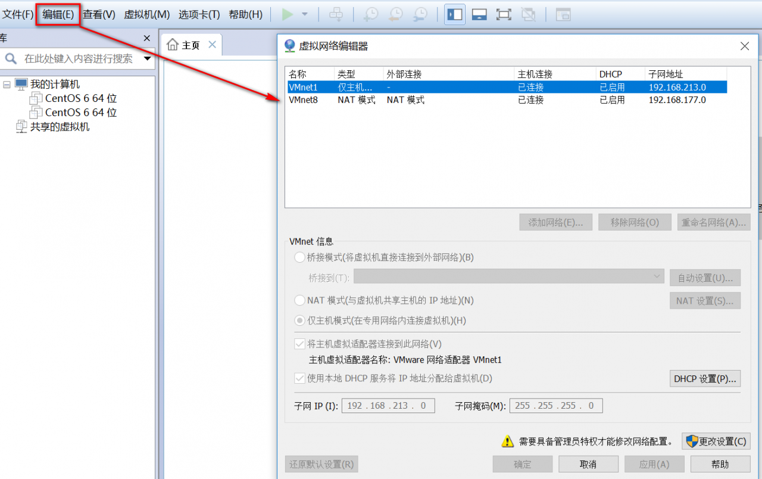
Task: Close the 主页 tab with its X
Action: 212,45
